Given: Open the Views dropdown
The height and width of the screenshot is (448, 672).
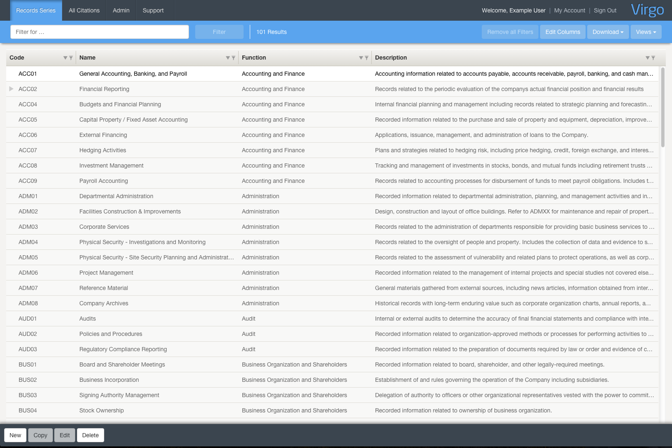Looking at the screenshot, I should 646,32.
